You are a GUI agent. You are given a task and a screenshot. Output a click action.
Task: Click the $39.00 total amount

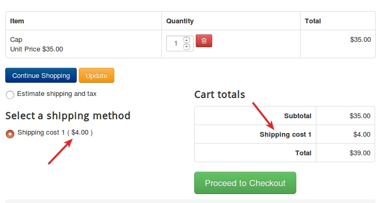click(360, 153)
